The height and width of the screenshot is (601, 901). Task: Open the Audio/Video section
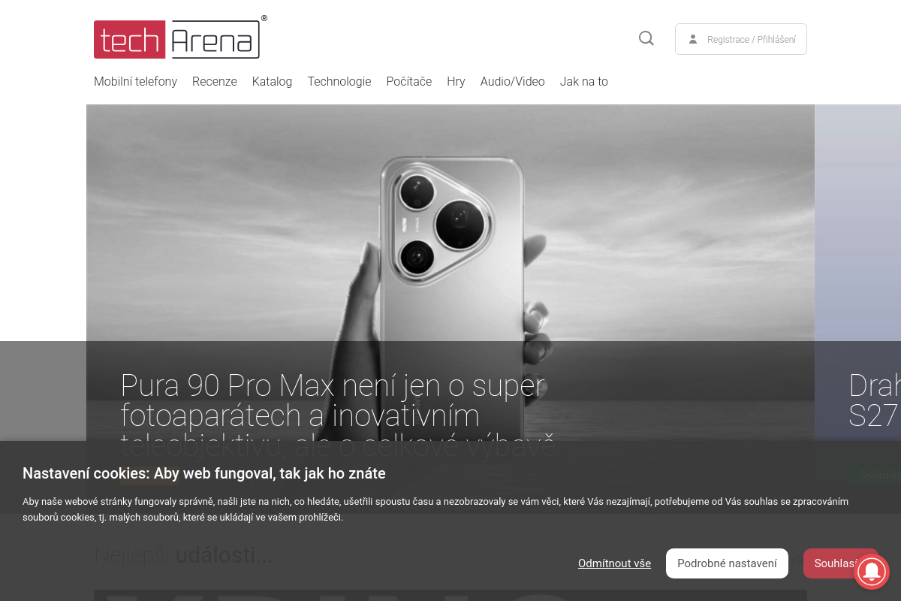513,81
